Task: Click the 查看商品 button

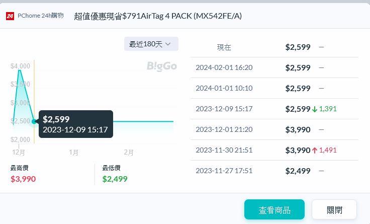Action: tap(274, 210)
